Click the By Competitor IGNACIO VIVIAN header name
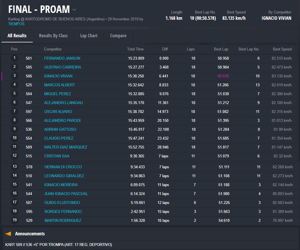The image size is (300, 250). click(x=276, y=18)
